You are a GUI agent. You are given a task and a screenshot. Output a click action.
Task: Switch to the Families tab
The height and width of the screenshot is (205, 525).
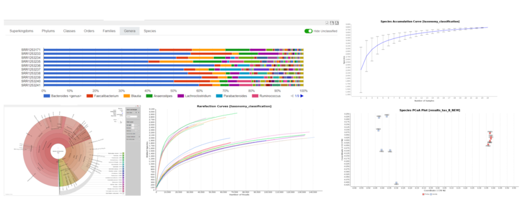109,31
